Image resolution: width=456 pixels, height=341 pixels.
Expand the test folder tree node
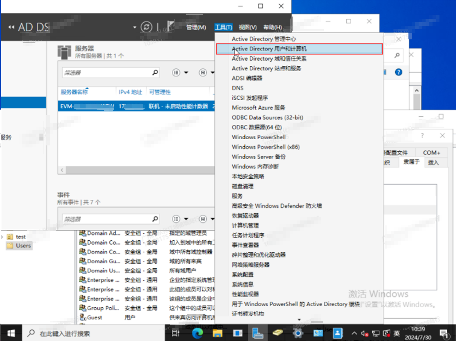(x=2, y=237)
